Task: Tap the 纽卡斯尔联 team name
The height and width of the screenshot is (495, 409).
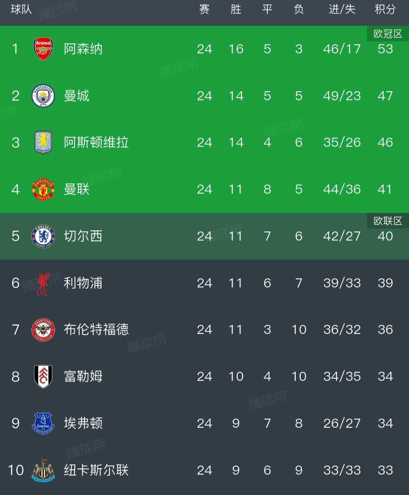Action: pos(96,470)
